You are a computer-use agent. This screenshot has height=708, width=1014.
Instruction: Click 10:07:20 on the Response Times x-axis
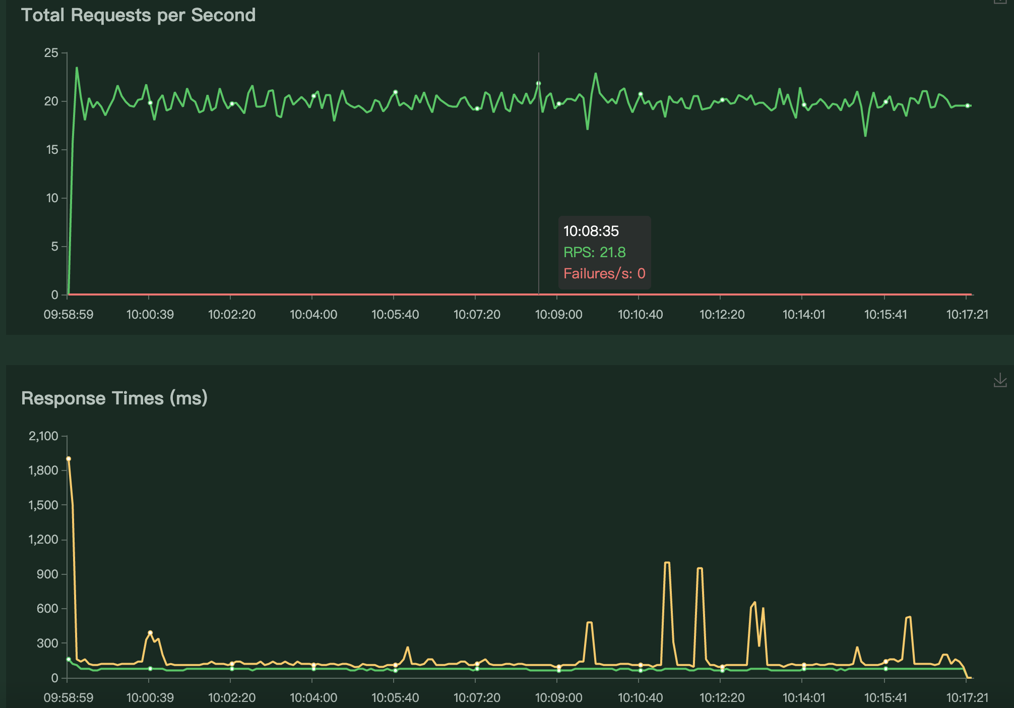tap(477, 698)
